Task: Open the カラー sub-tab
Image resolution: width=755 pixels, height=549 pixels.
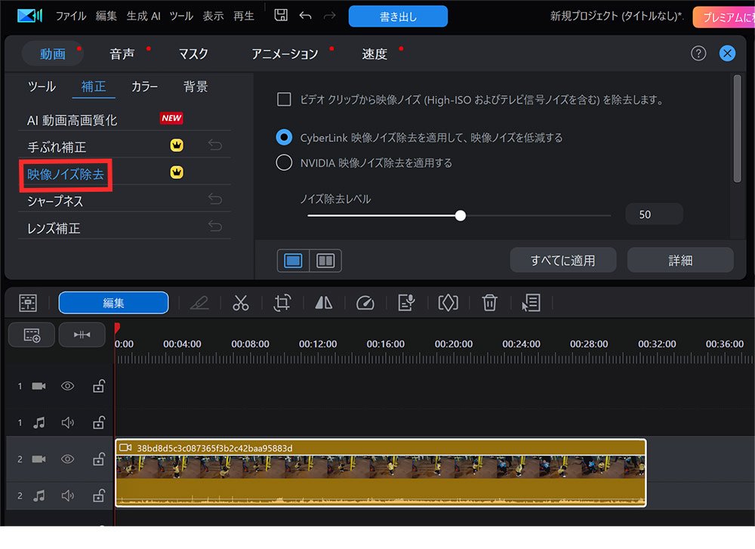Action: [144, 87]
